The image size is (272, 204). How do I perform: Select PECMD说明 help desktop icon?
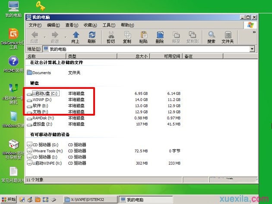(x=13, y=64)
